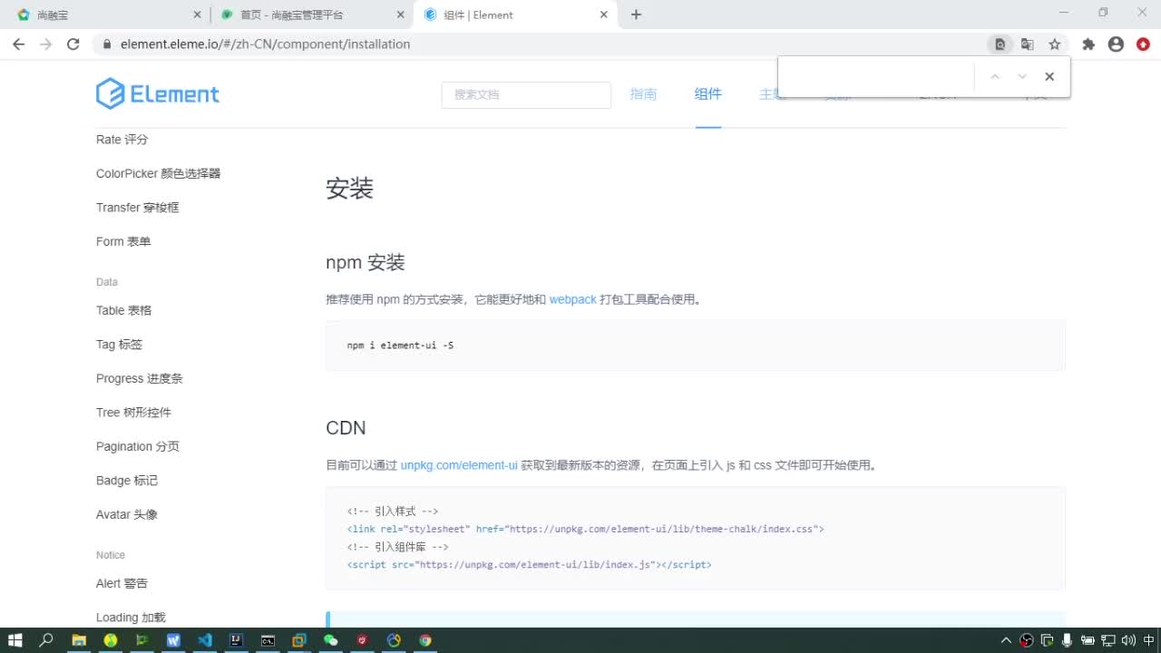The width and height of the screenshot is (1161, 653).
Task: Follow the webpack link
Action: tap(573, 299)
